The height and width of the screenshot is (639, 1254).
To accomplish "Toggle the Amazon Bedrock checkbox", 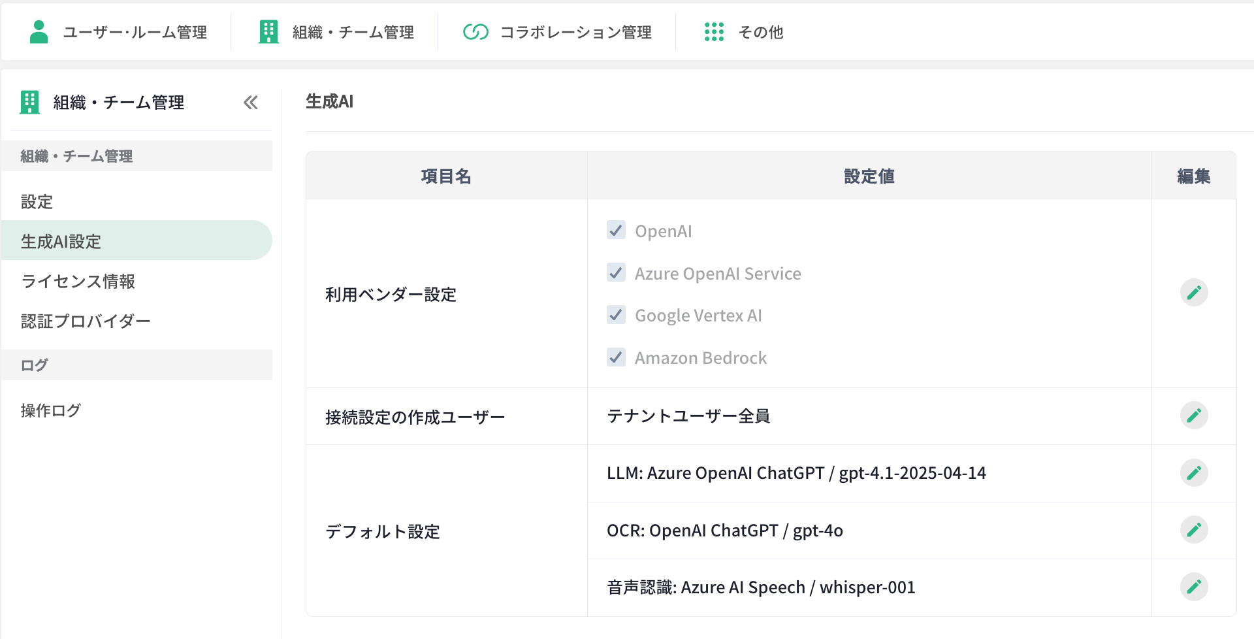I will coord(616,357).
